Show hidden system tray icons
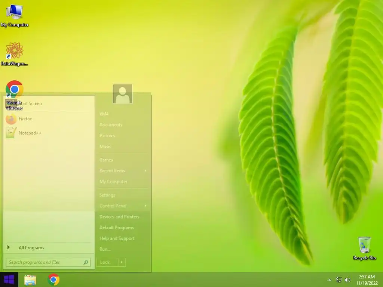The width and height of the screenshot is (383, 287). [x=330, y=280]
